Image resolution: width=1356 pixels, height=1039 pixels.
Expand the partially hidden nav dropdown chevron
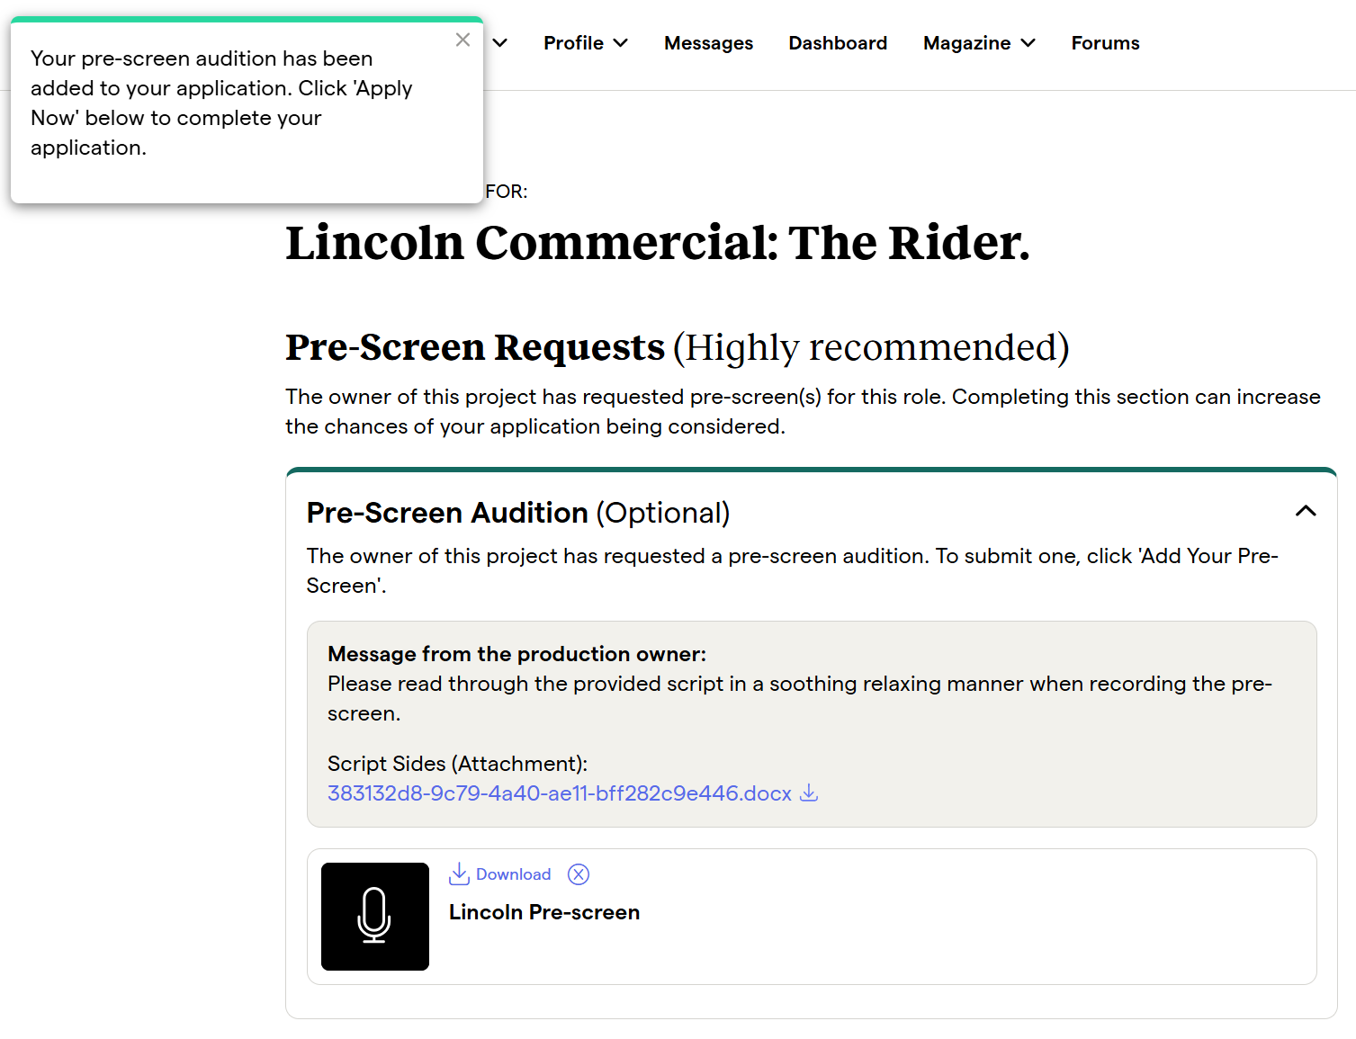[x=500, y=43]
